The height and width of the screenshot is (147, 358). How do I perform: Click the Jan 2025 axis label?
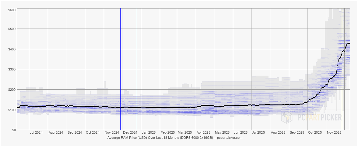tap(149, 132)
